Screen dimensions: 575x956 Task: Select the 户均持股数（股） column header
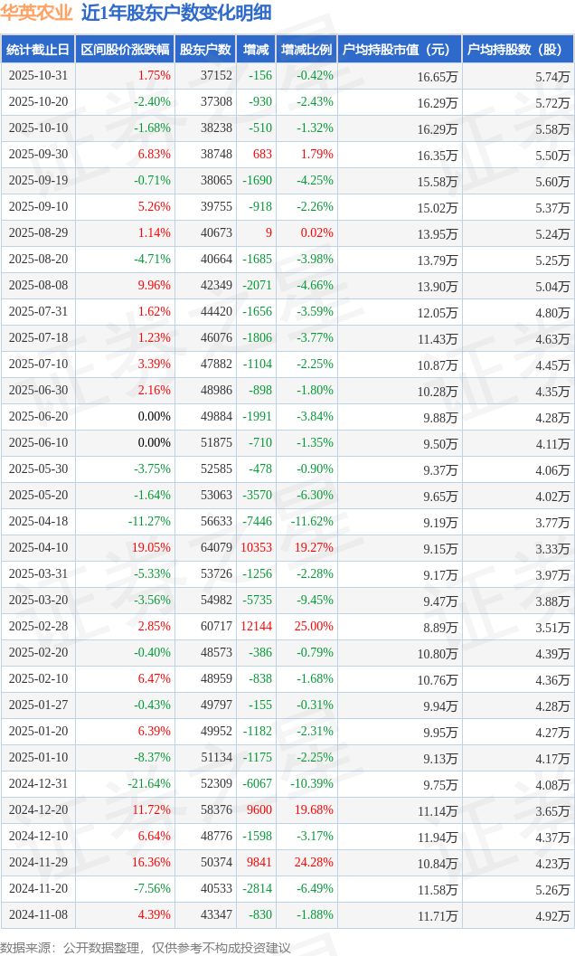pyautogui.click(x=517, y=50)
